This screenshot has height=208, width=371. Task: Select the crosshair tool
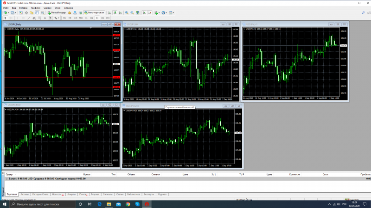11,18
